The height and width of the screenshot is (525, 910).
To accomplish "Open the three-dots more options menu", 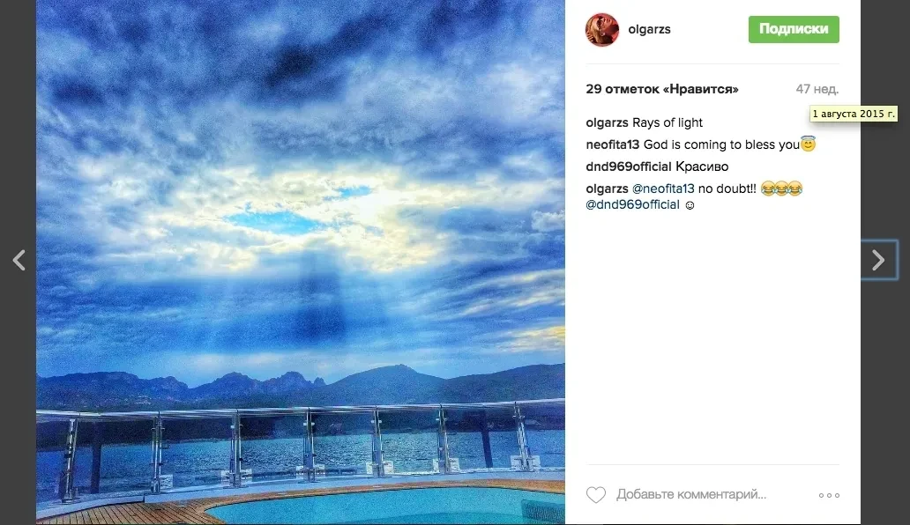I will point(829,495).
